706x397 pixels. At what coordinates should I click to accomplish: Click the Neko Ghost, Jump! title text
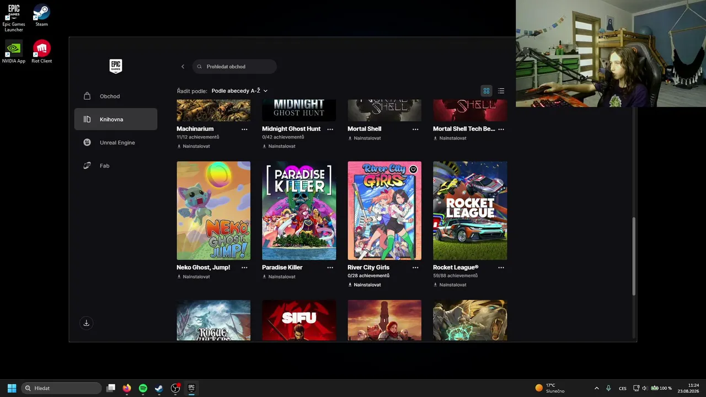pyautogui.click(x=204, y=267)
